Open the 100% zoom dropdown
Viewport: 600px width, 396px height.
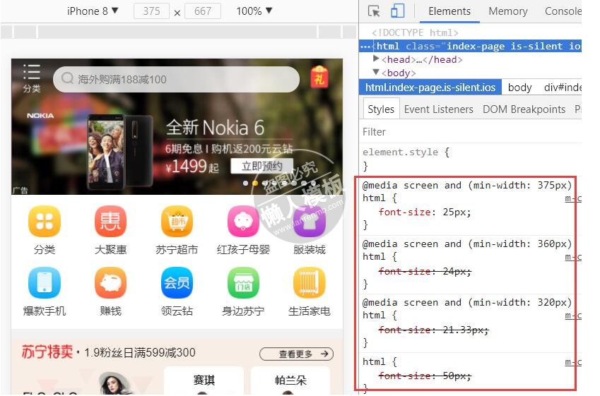(254, 11)
